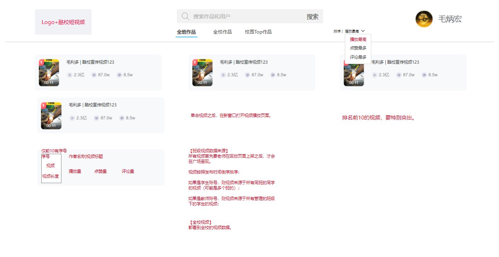Click the comment icon in the card under the sort menu
The image size is (499, 257).
[x=424, y=75]
